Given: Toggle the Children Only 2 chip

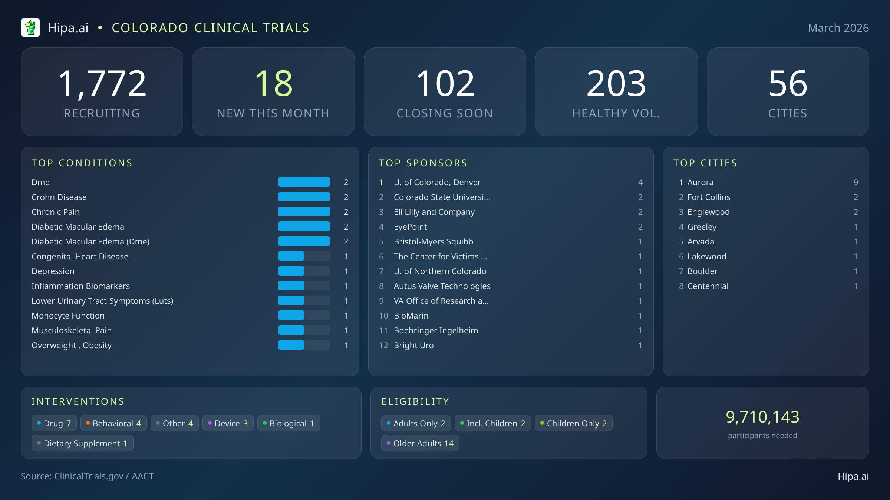Looking at the screenshot, I should (573, 423).
